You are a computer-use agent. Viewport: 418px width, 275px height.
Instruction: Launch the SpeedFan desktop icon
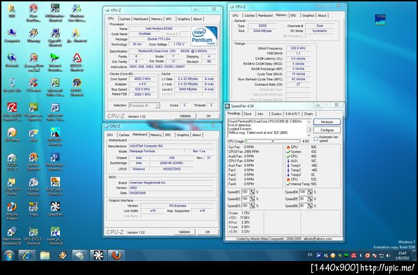55,209
